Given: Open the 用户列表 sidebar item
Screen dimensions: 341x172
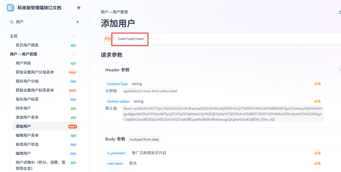Looking at the screenshot, I should point(23,63).
